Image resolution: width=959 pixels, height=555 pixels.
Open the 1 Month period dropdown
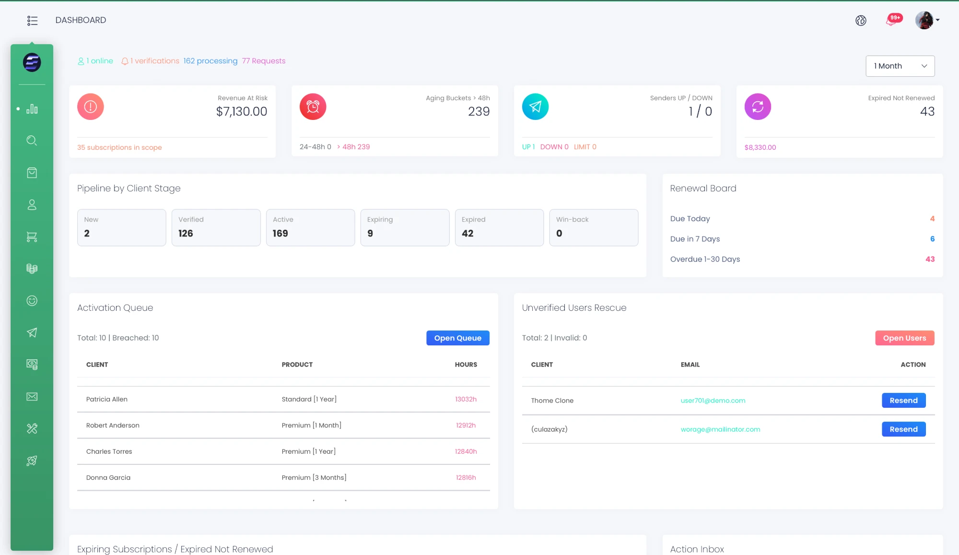tap(900, 66)
